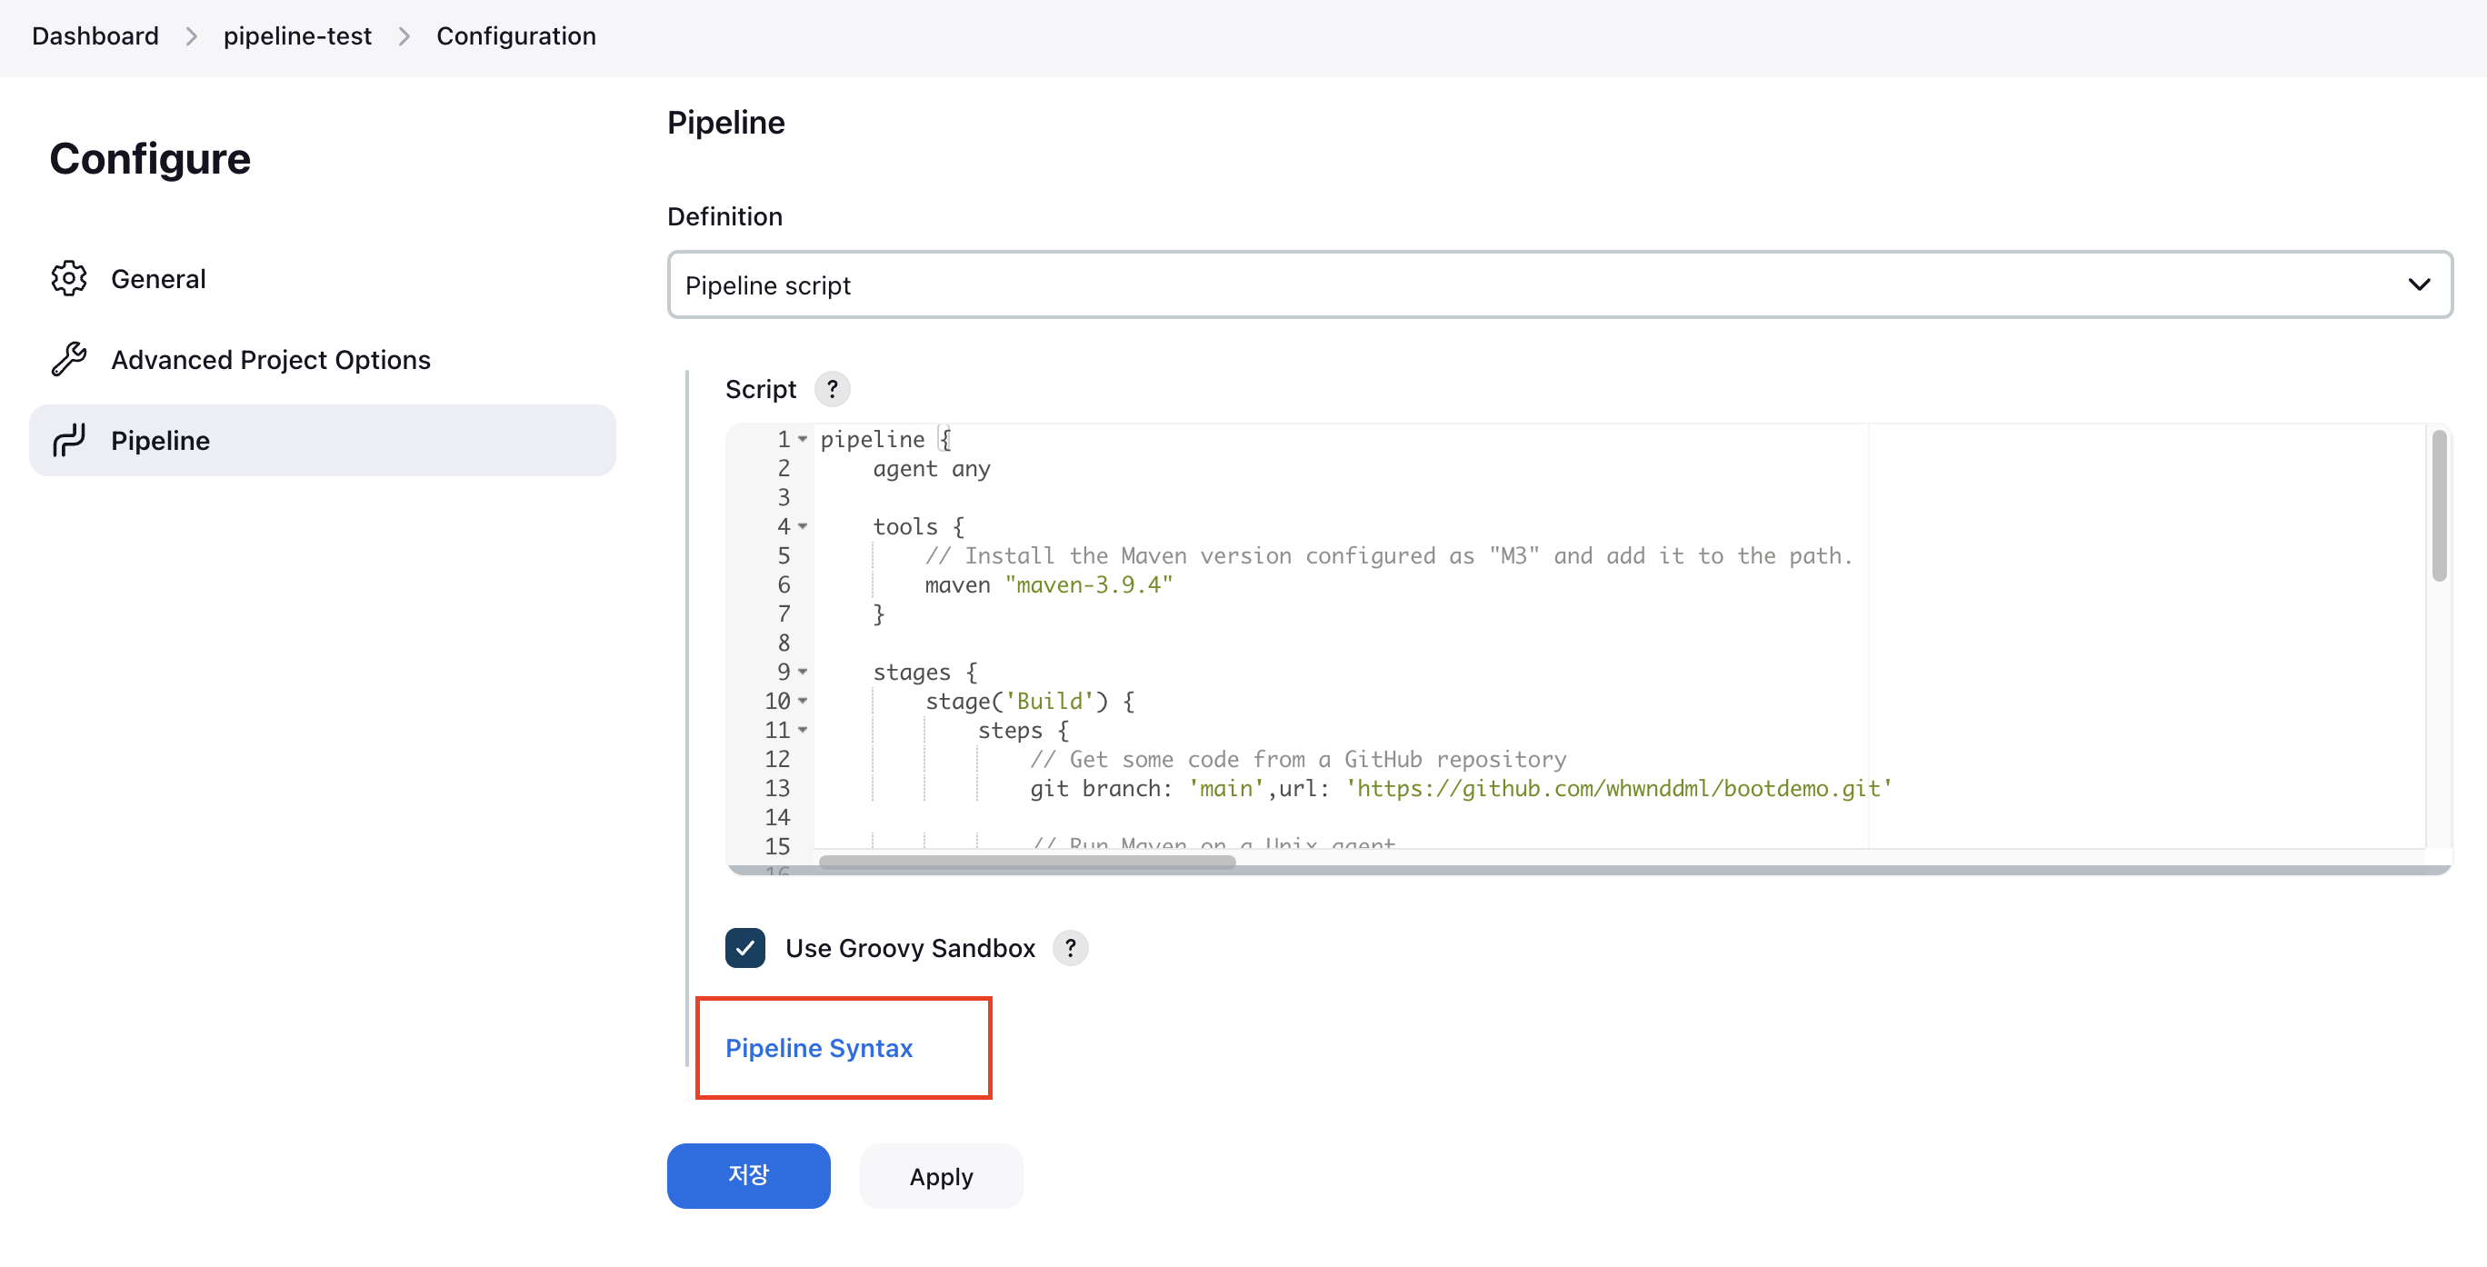Navigate to Dashboard breadcrumb

coord(95,36)
